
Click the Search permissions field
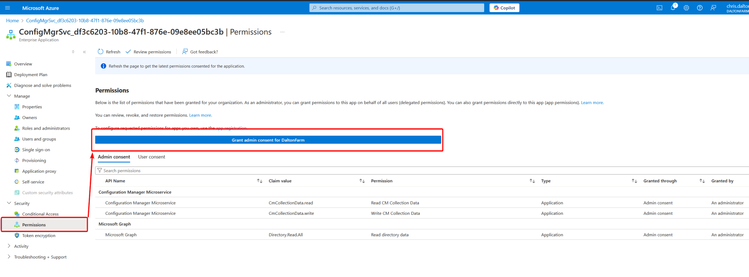pos(422,171)
